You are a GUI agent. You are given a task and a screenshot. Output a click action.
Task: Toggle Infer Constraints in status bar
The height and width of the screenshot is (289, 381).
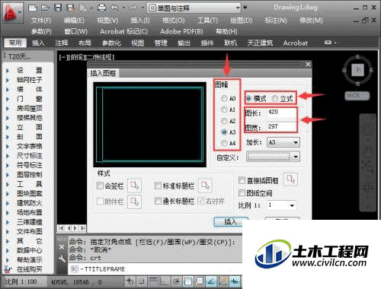[130, 281]
